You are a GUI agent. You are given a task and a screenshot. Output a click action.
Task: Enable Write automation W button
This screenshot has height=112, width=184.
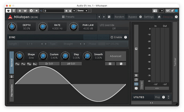tap(25, 11)
